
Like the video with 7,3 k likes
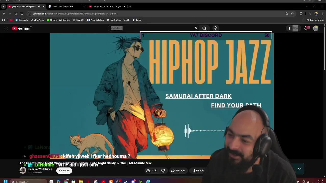tap(151, 171)
